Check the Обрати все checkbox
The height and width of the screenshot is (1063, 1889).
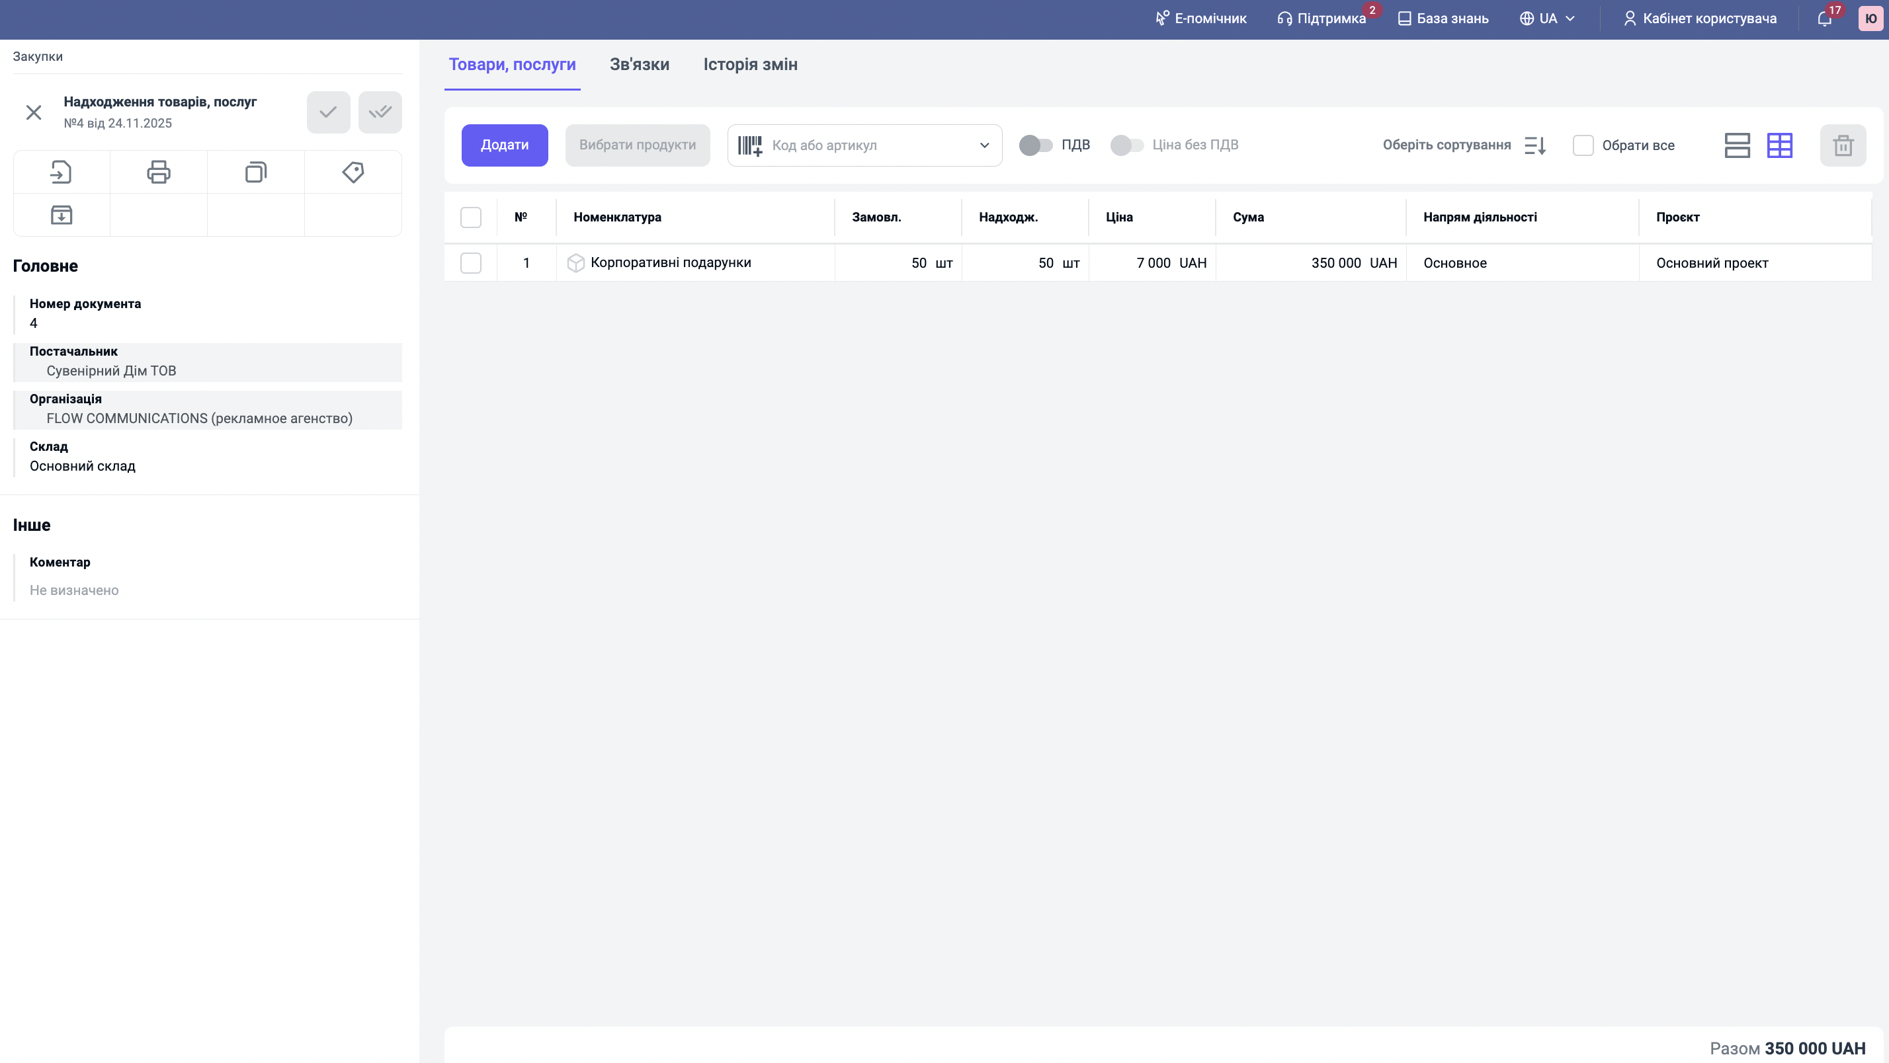(1583, 145)
